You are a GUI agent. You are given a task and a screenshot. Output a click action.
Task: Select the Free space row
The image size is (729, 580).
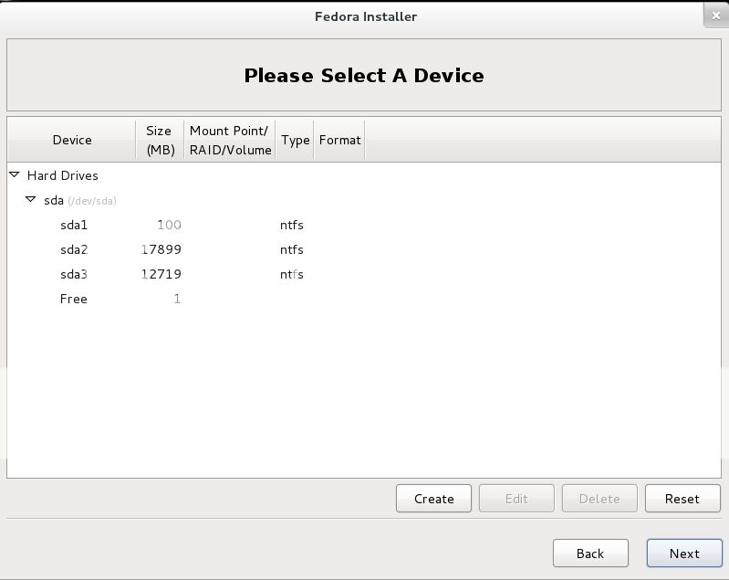pos(363,299)
